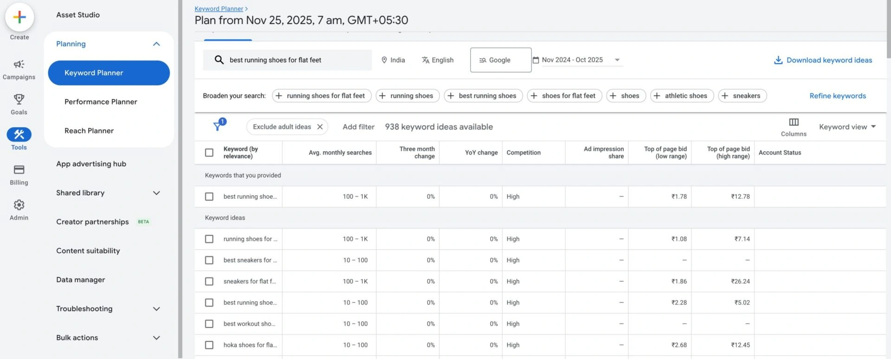Viewport: 891px width, 359px height.
Task: Download keyword ideas
Action: tap(823, 60)
